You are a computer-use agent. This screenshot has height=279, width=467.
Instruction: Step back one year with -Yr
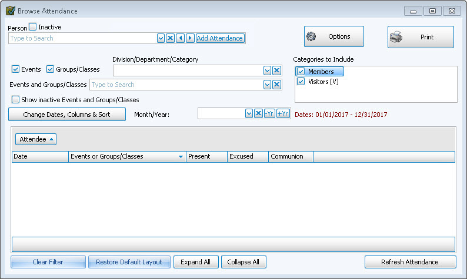269,113
